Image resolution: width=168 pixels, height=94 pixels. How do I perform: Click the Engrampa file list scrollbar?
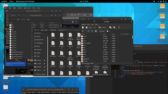pyautogui.click(x=132, y=37)
